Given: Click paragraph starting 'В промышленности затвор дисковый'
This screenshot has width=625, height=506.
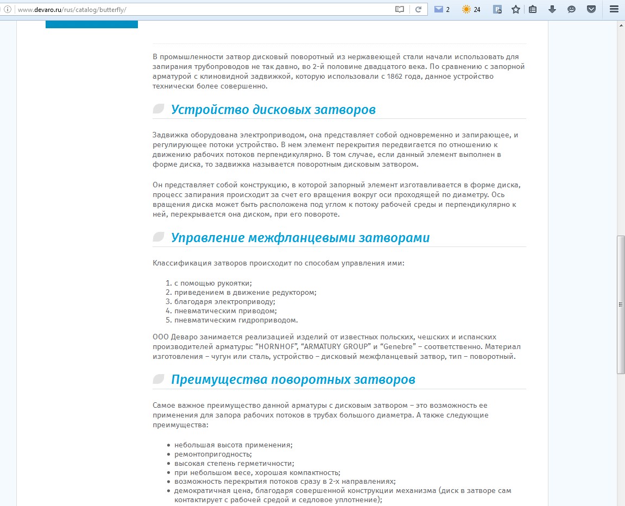Looking at the screenshot, I should click(339, 71).
